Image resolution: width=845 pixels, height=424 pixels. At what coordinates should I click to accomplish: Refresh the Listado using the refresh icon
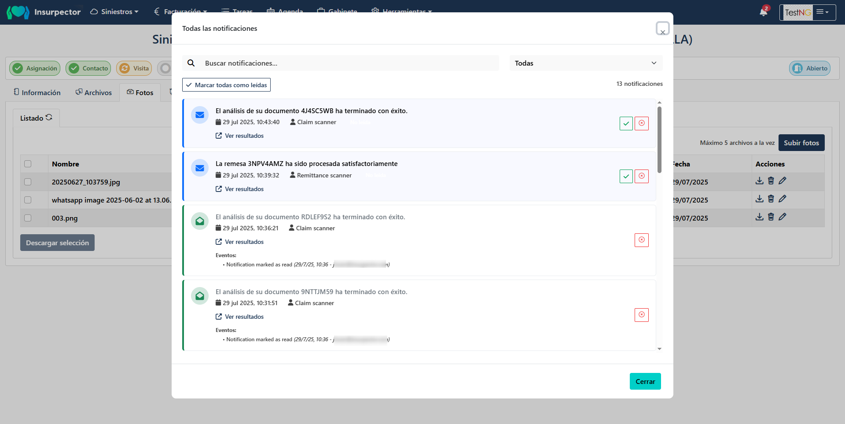(49, 117)
